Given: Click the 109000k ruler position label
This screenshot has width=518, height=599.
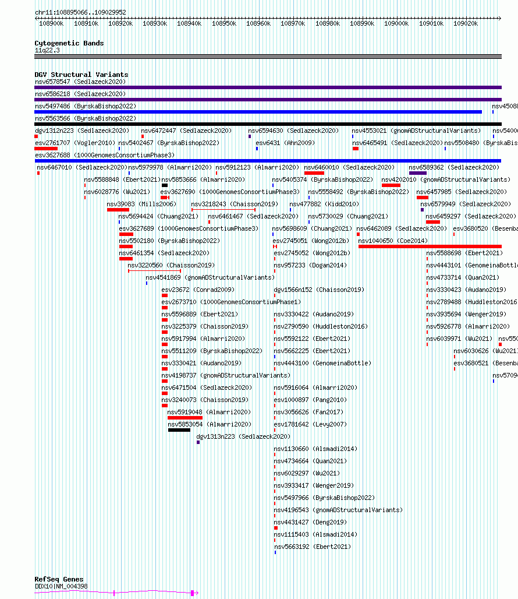Looking at the screenshot, I should pyautogui.click(x=396, y=24).
